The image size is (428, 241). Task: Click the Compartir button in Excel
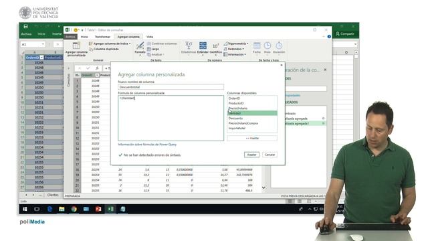tap(345, 33)
